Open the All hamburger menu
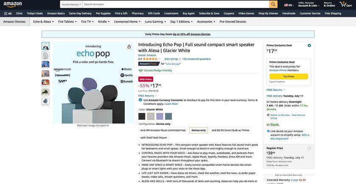This screenshot has width=356, height=184. [8, 13]
